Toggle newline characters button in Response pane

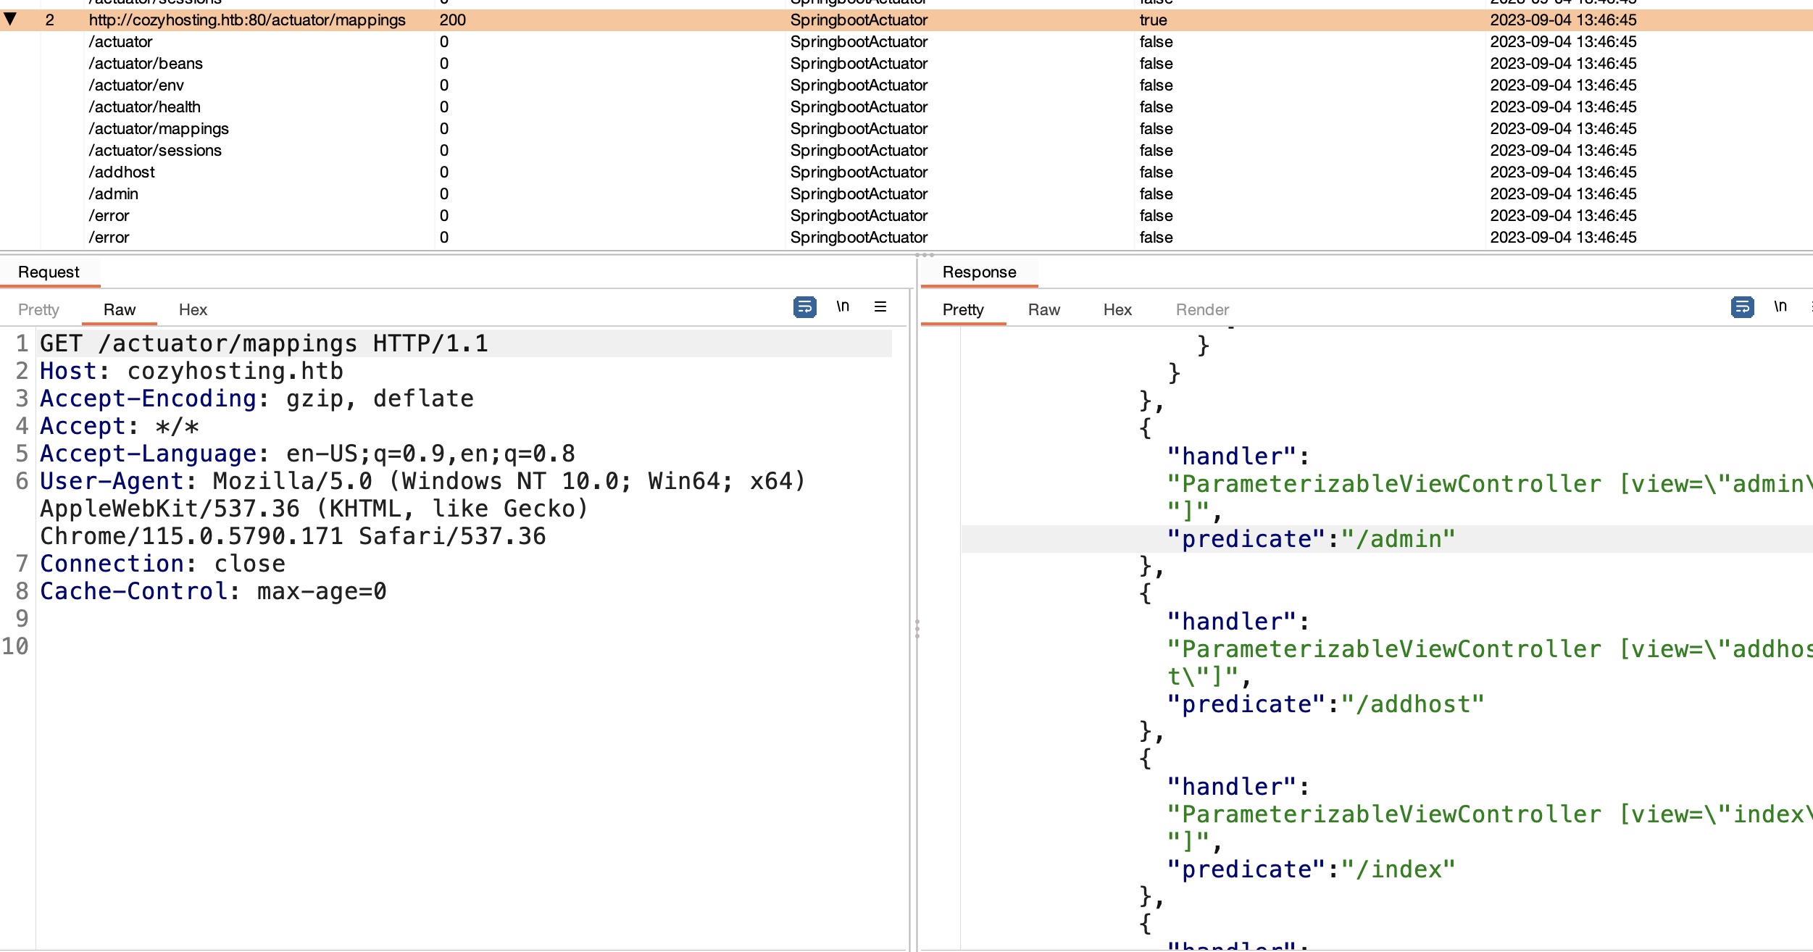[x=1780, y=307]
